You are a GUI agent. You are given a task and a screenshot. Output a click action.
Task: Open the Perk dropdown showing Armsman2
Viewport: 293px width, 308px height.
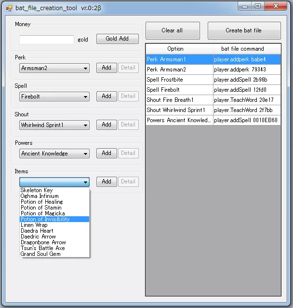tap(54, 68)
